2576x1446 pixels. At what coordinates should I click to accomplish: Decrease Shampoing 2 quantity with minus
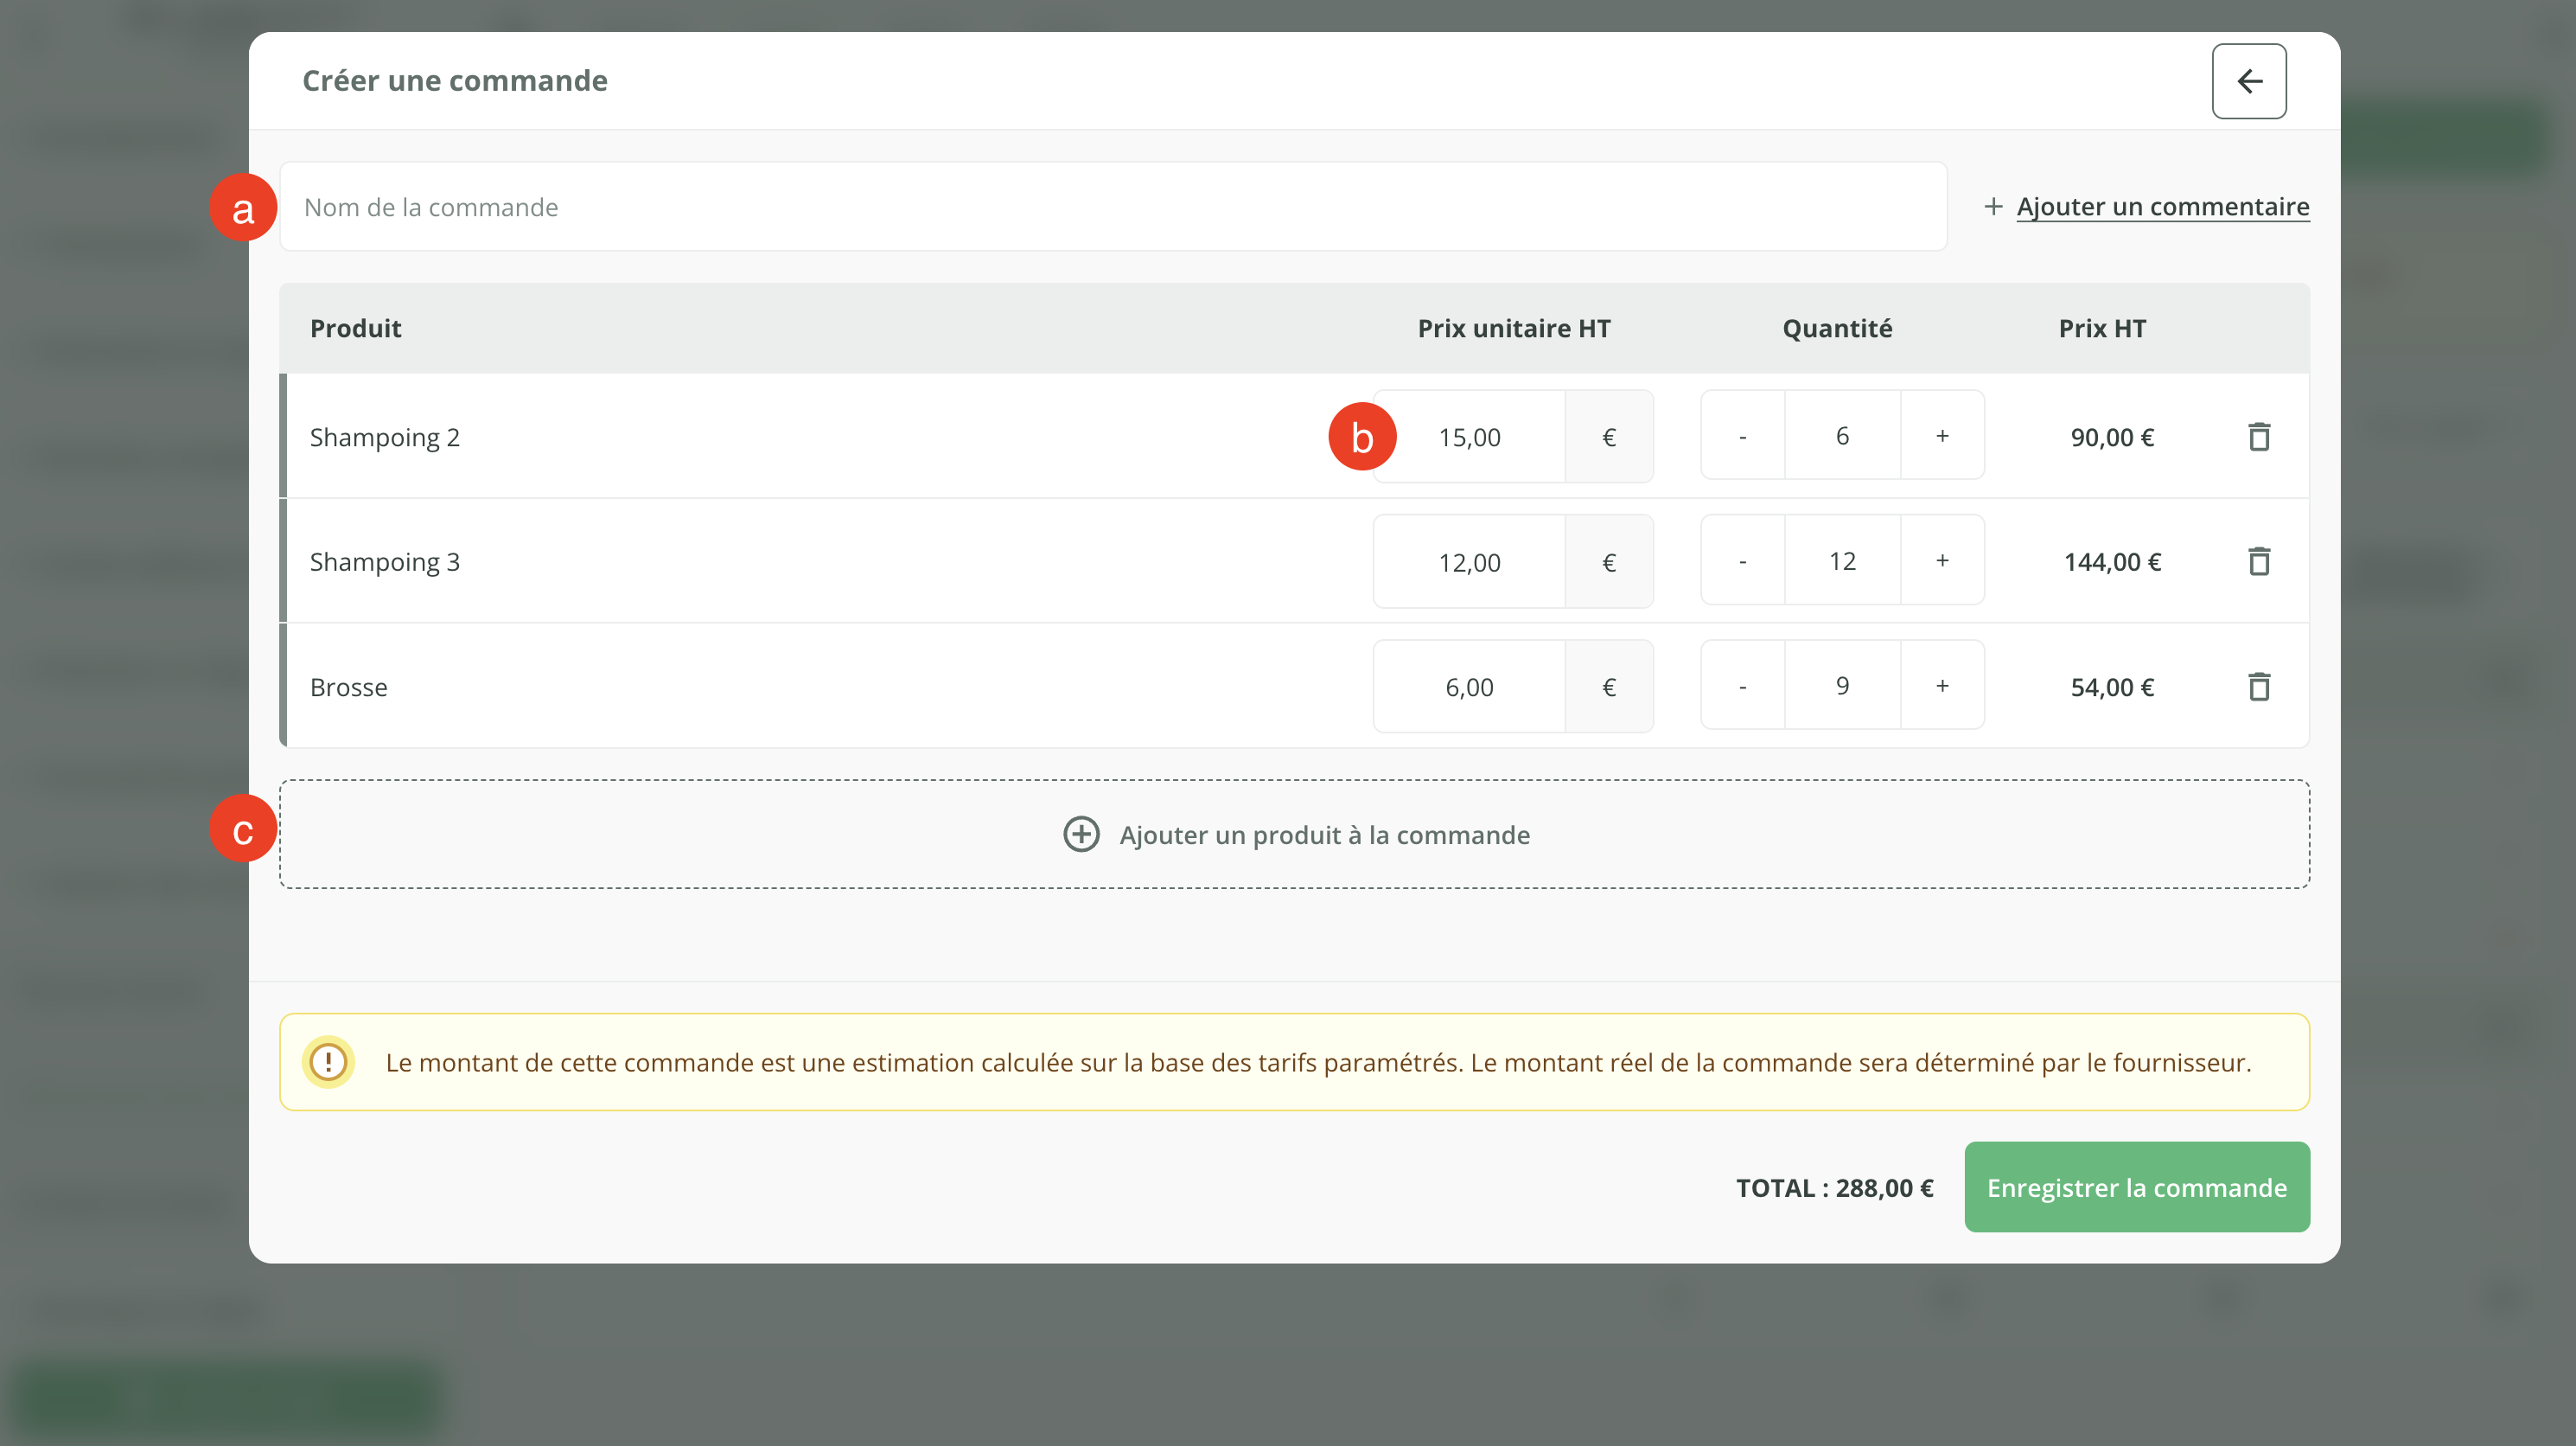pos(1743,436)
